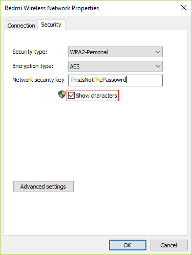Click the Encryption type label

(33, 66)
